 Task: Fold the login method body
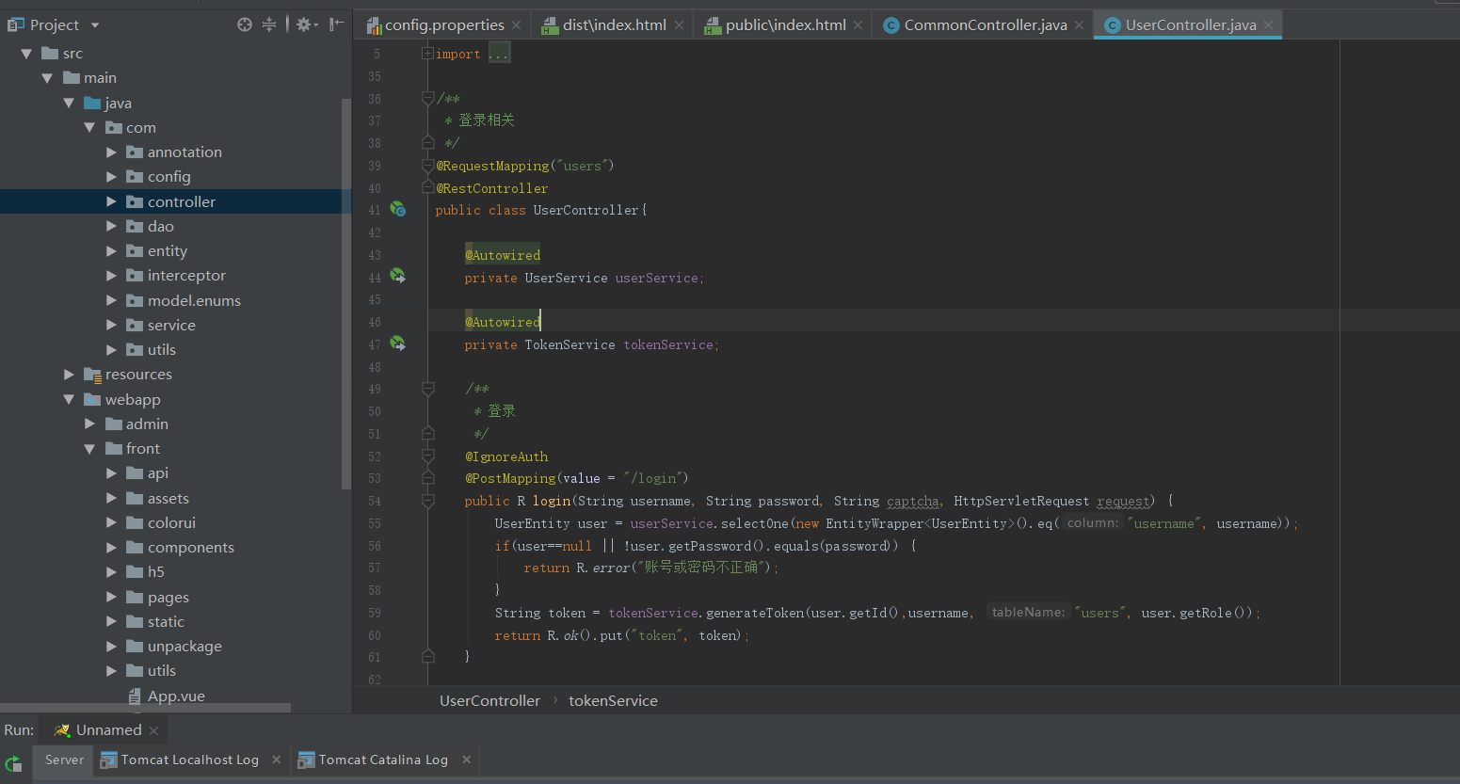coord(427,501)
